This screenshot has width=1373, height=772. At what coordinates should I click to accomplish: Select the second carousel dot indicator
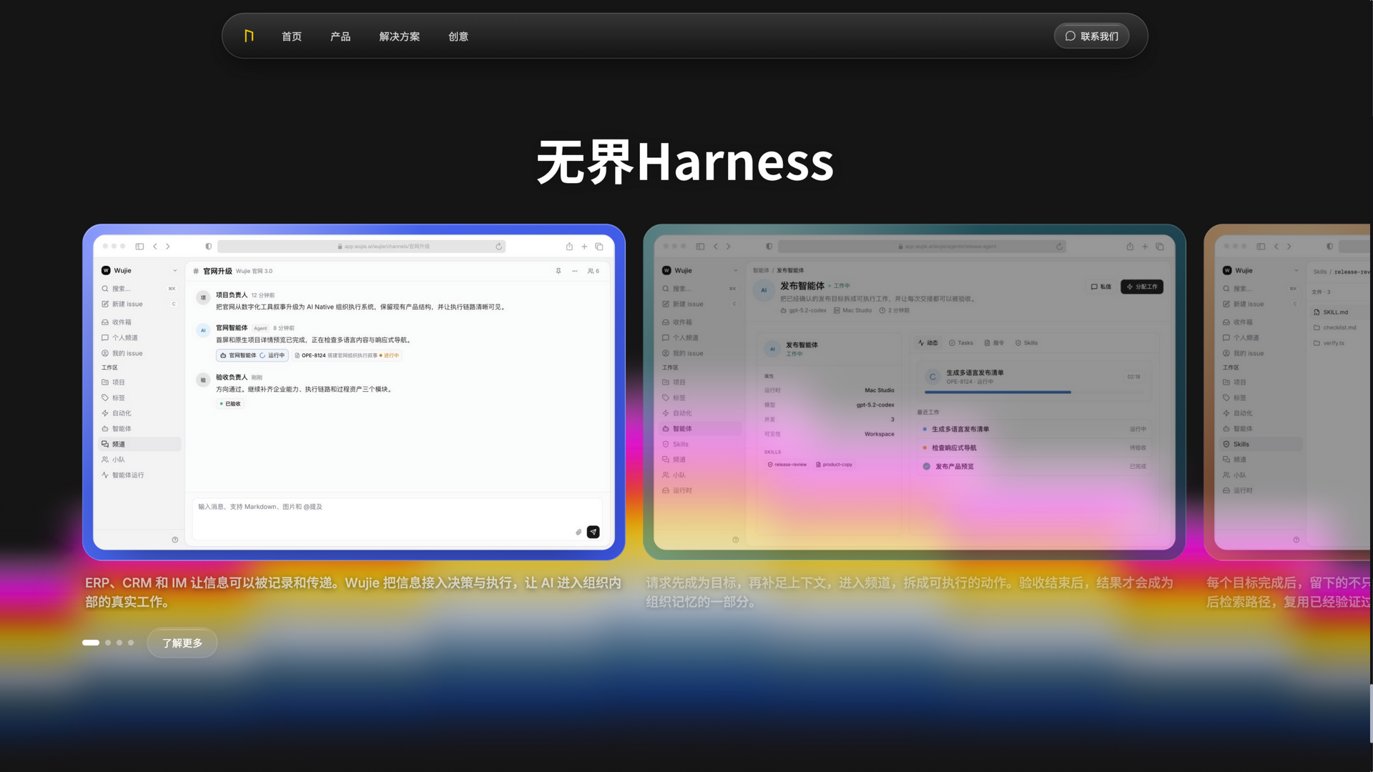[x=108, y=643]
